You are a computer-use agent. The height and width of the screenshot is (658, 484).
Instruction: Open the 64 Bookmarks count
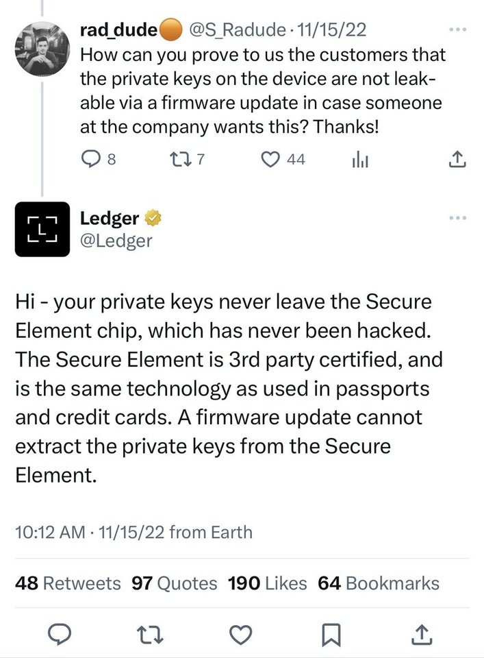(379, 583)
